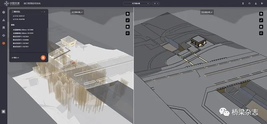Click the rotate cube icon in right viewport
The image size is (267, 124).
coord(261,33)
